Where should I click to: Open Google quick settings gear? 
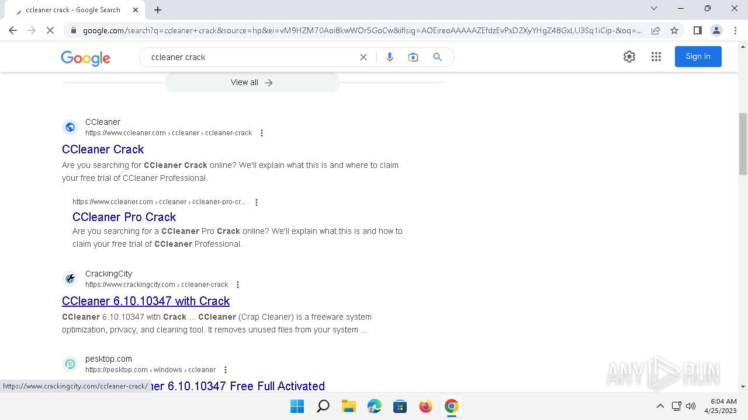(x=629, y=57)
